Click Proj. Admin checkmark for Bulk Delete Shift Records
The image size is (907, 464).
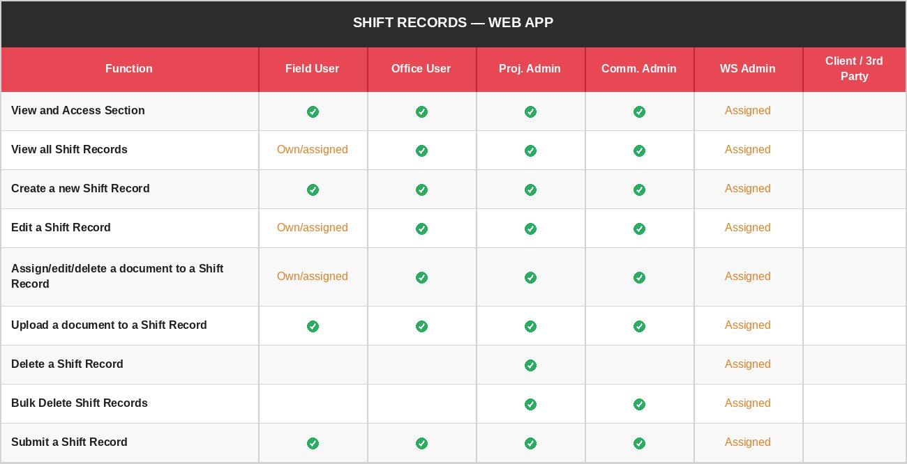[x=530, y=404]
